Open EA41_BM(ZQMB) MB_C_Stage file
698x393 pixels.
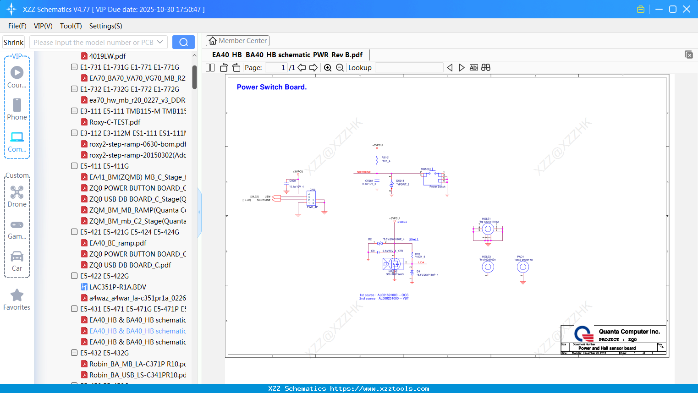point(137,177)
